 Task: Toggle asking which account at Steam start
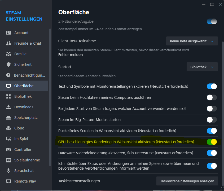[x=212, y=109]
